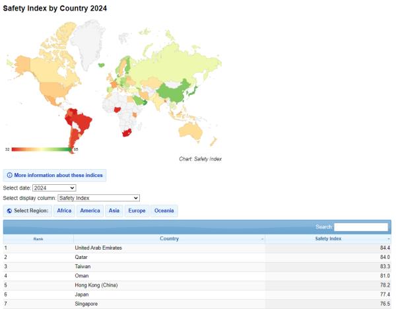
Task: Click the Search input field
Action: (361, 227)
